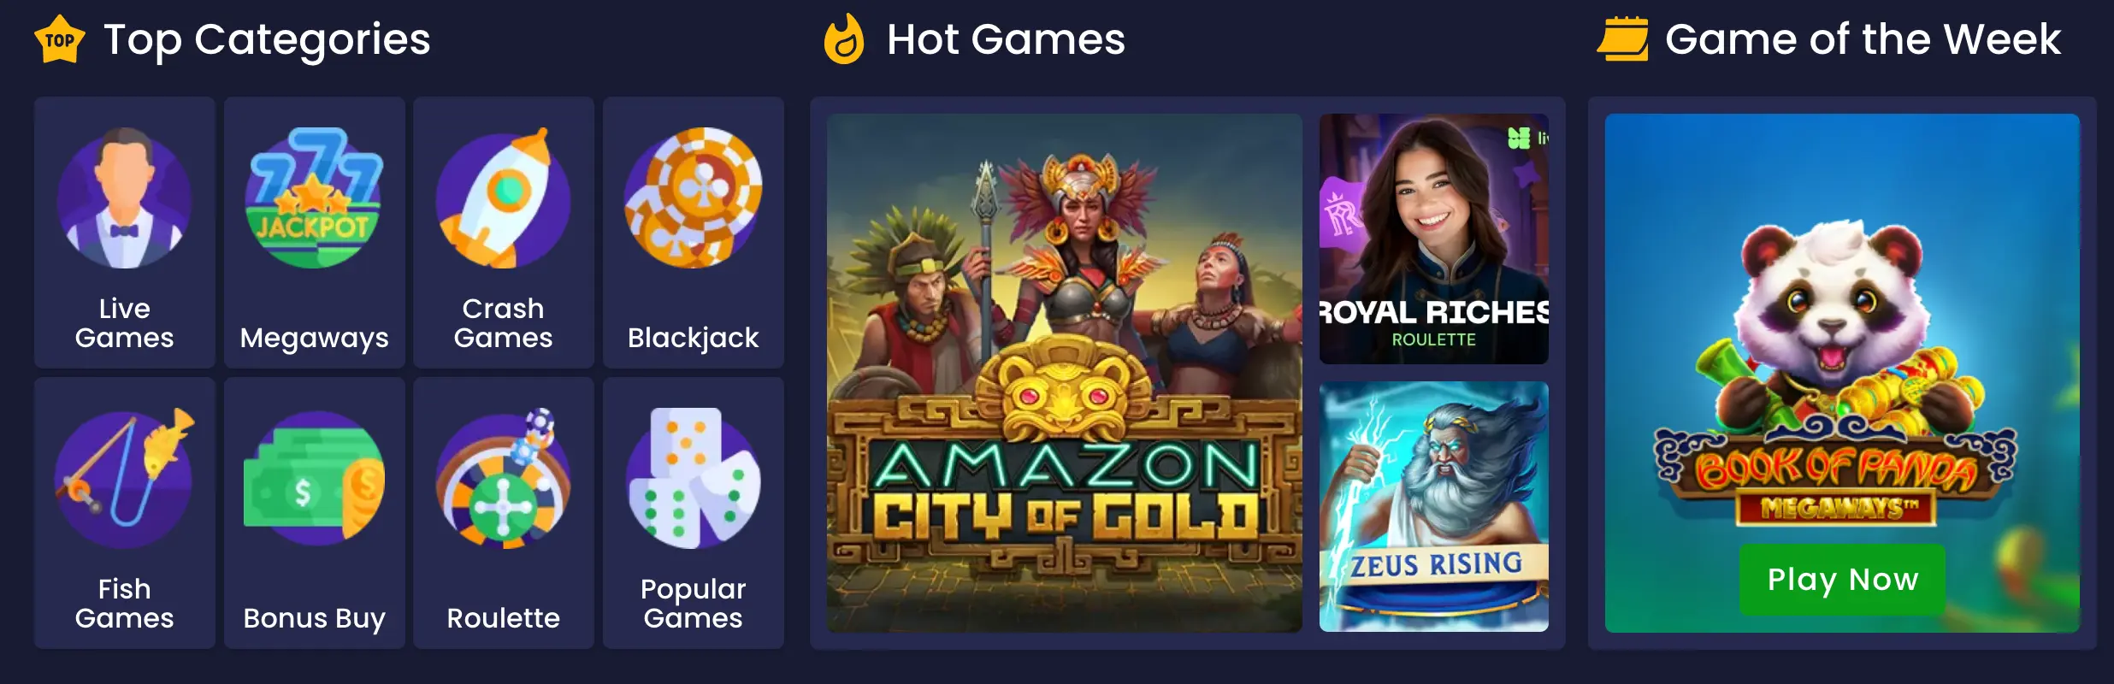The image size is (2114, 684).
Task: Open the Zeus Rising slot thumbnail
Action: tap(1434, 507)
